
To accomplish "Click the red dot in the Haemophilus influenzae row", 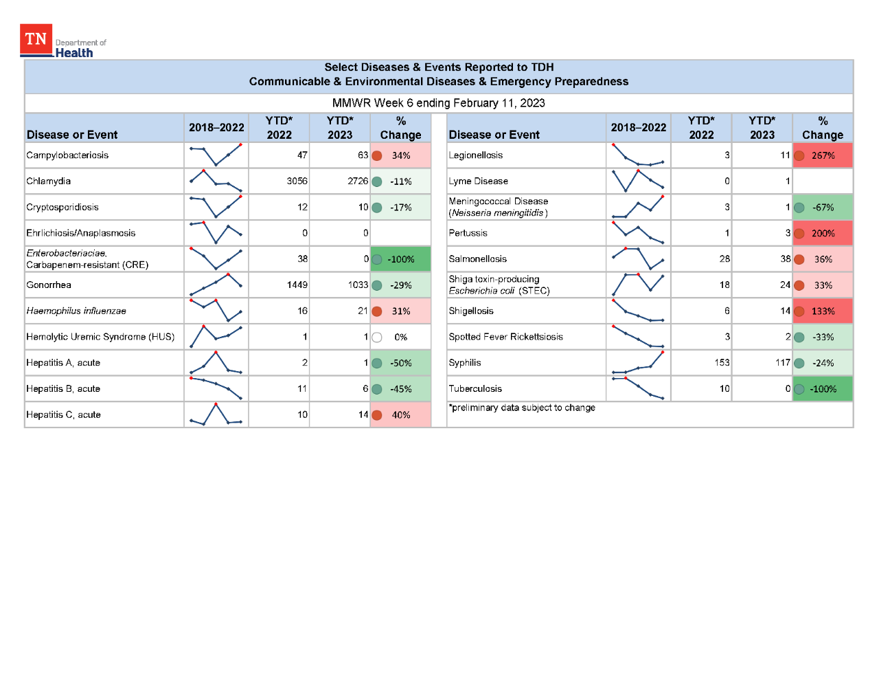I will click(377, 311).
